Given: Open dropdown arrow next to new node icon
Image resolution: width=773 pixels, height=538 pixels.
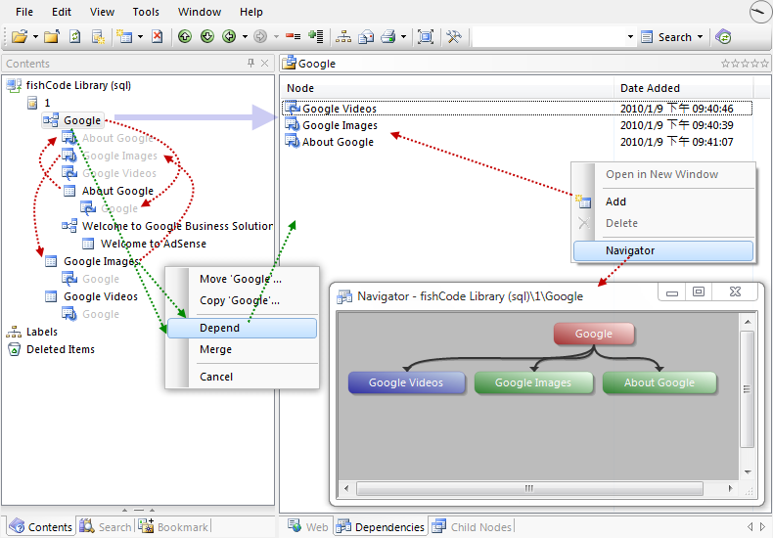Looking at the screenshot, I should pyautogui.click(x=140, y=37).
